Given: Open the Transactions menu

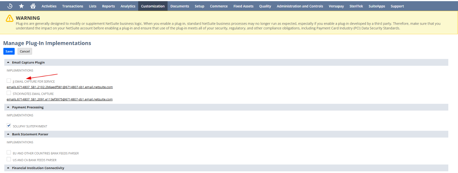Looking at the screenshot, I should tap(72, 6).
